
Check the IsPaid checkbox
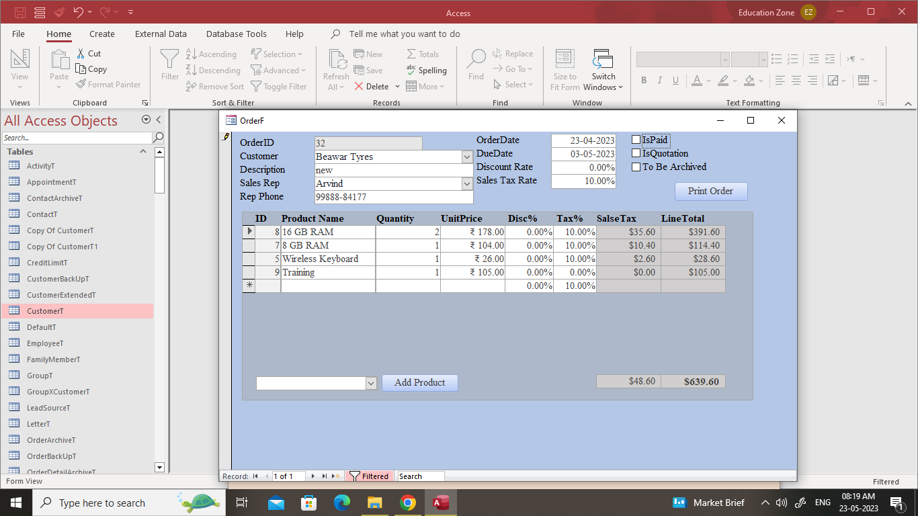point(635,139)
